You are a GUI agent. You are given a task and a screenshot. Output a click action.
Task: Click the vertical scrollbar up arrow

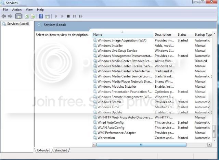click(x=214, y=34)
